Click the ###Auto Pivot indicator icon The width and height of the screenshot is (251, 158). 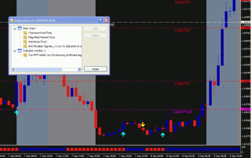click(25, 42)
